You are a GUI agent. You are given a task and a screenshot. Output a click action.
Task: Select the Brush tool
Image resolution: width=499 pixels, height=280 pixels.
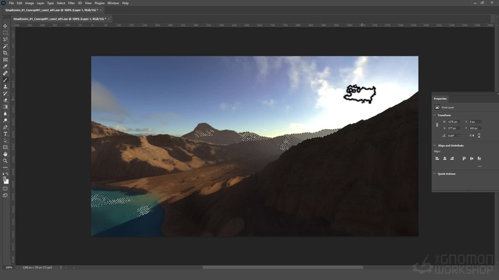click(5, 80)
